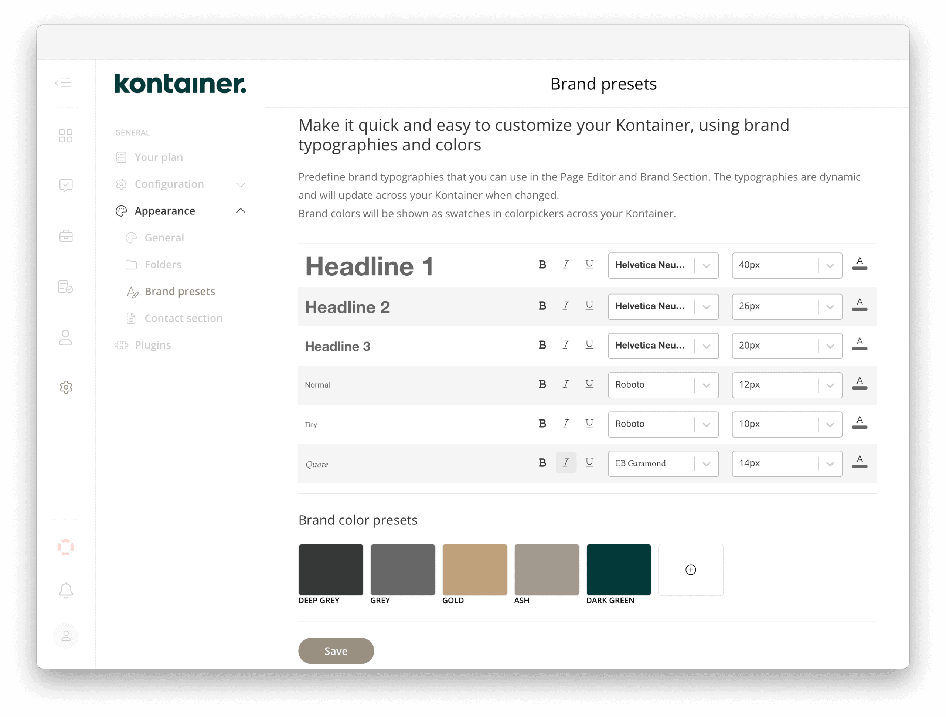Toggle underline formatting for Headline 2
Viewport: 946px width, 717px height.
click(x=590, y=305)
